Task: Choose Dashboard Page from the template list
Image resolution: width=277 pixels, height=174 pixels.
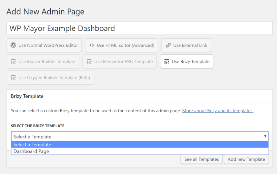Action: coord(140,151)
